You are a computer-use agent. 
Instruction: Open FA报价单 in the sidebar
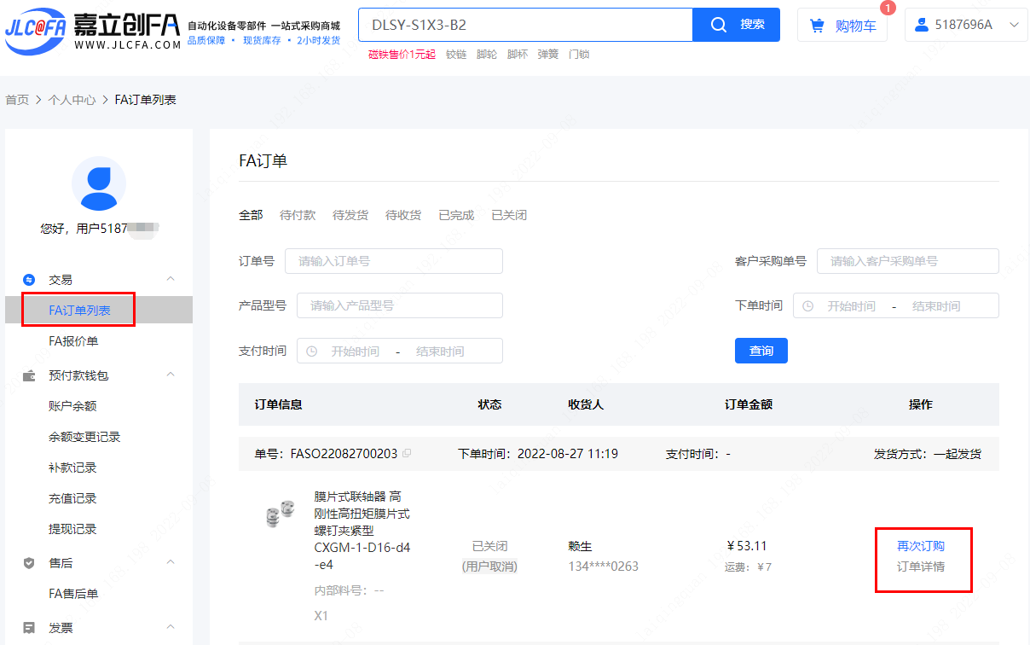coord(73,341)
